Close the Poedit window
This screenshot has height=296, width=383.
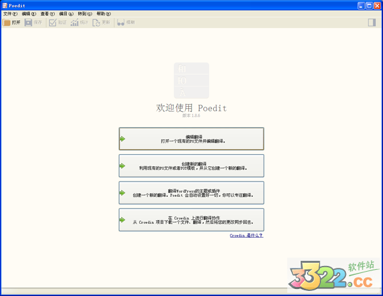(x=377, y=5)
